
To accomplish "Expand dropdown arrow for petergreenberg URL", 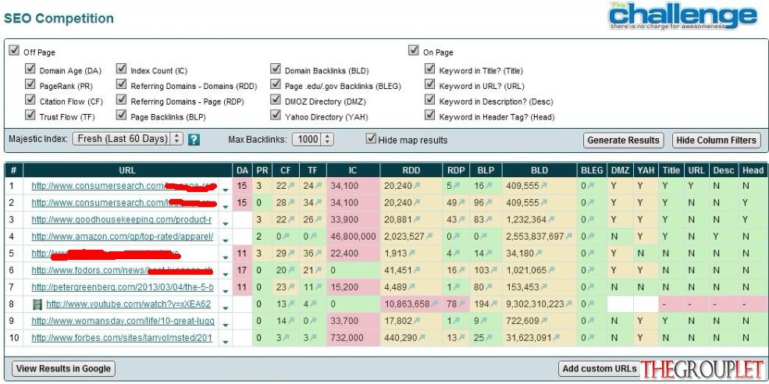I will (x=225, y=291).
